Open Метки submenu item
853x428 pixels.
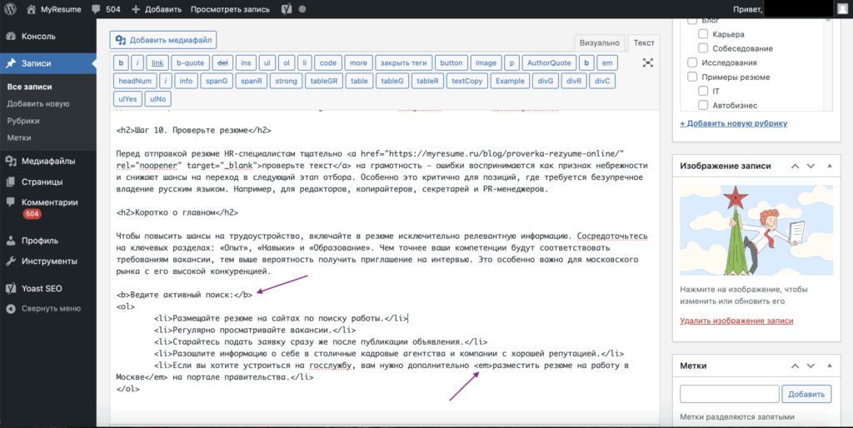19,137
